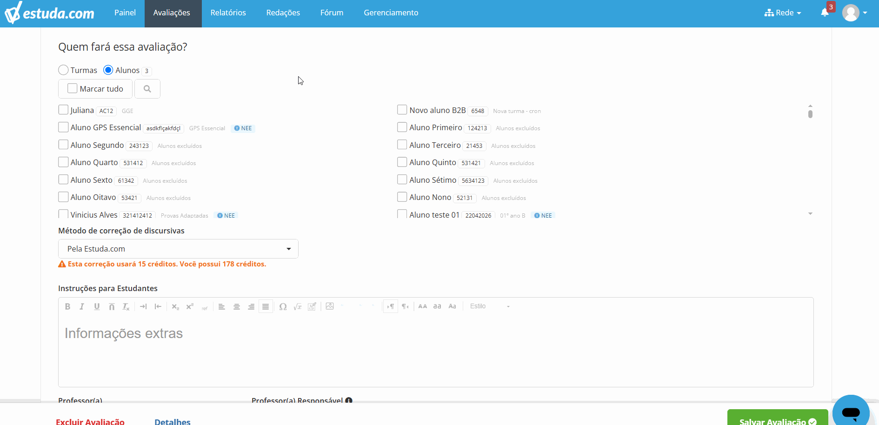Click the Excluir Avaliação link
The width and height of the screenshot is (879, 425).
coord(90,421)
